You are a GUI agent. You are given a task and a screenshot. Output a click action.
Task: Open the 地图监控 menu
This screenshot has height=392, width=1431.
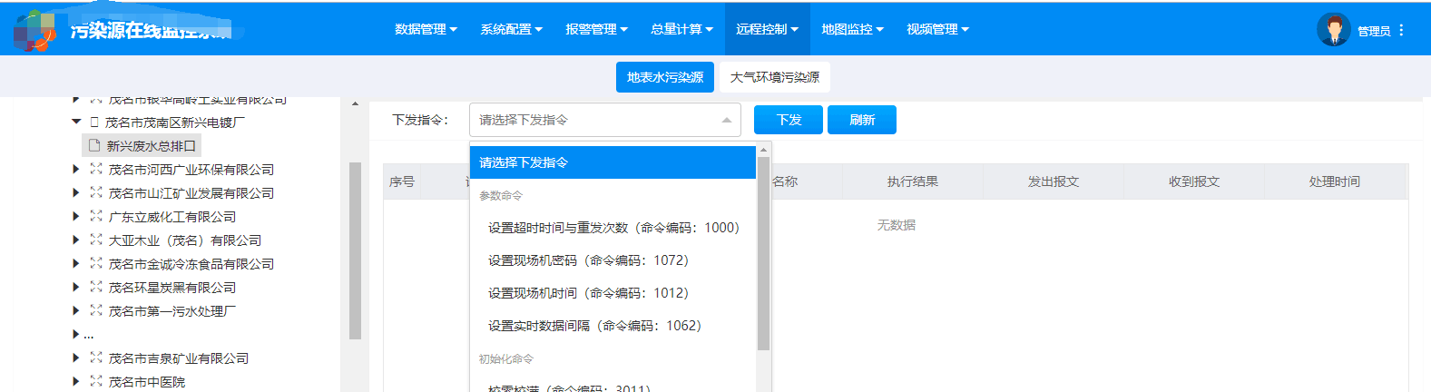pyautogui.click(x=851, y=29)
